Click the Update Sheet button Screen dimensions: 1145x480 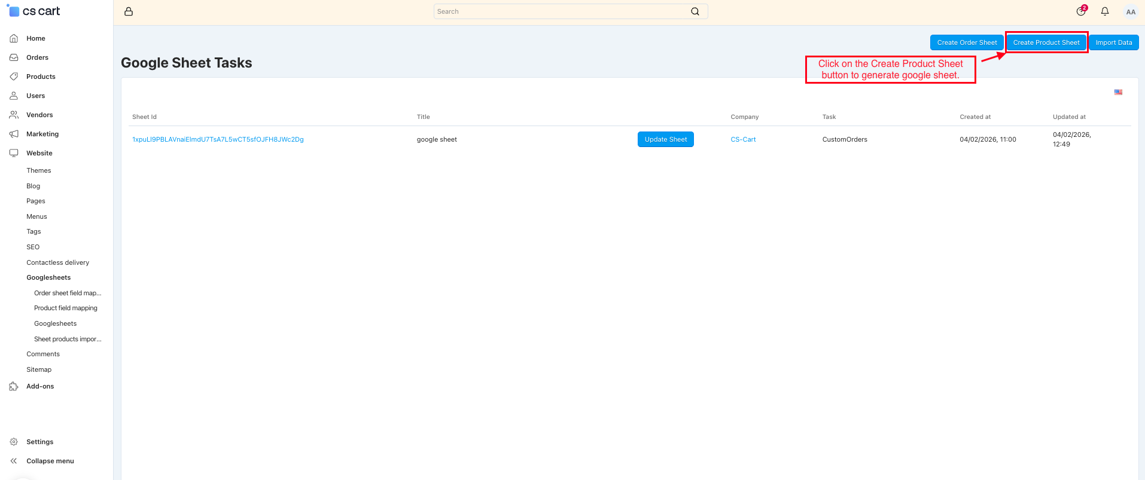(x=665, y=139)
